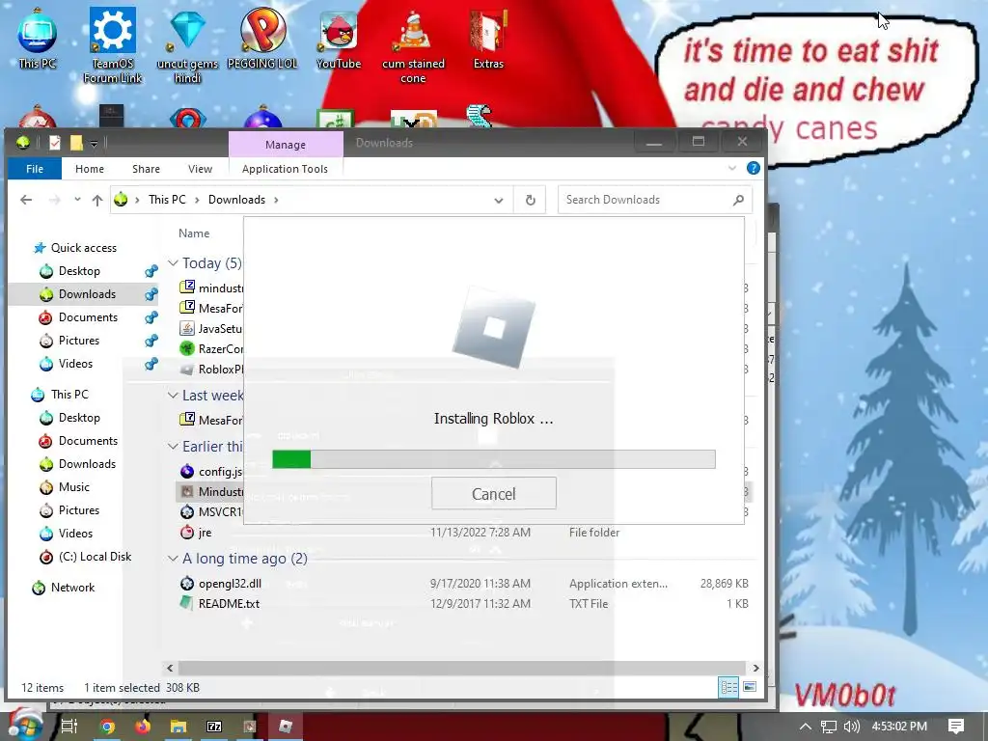Select the RazerCortex file icon
Image resolution: width=988 pixels, height=741 pixels.
pyautogui.click(x=187, y=348)
